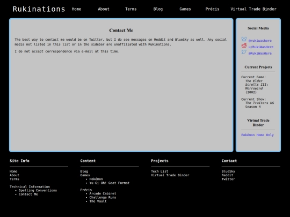Open Blog in top navigation
This screenshot has width=290, height=217.
[x=158, y=9]
